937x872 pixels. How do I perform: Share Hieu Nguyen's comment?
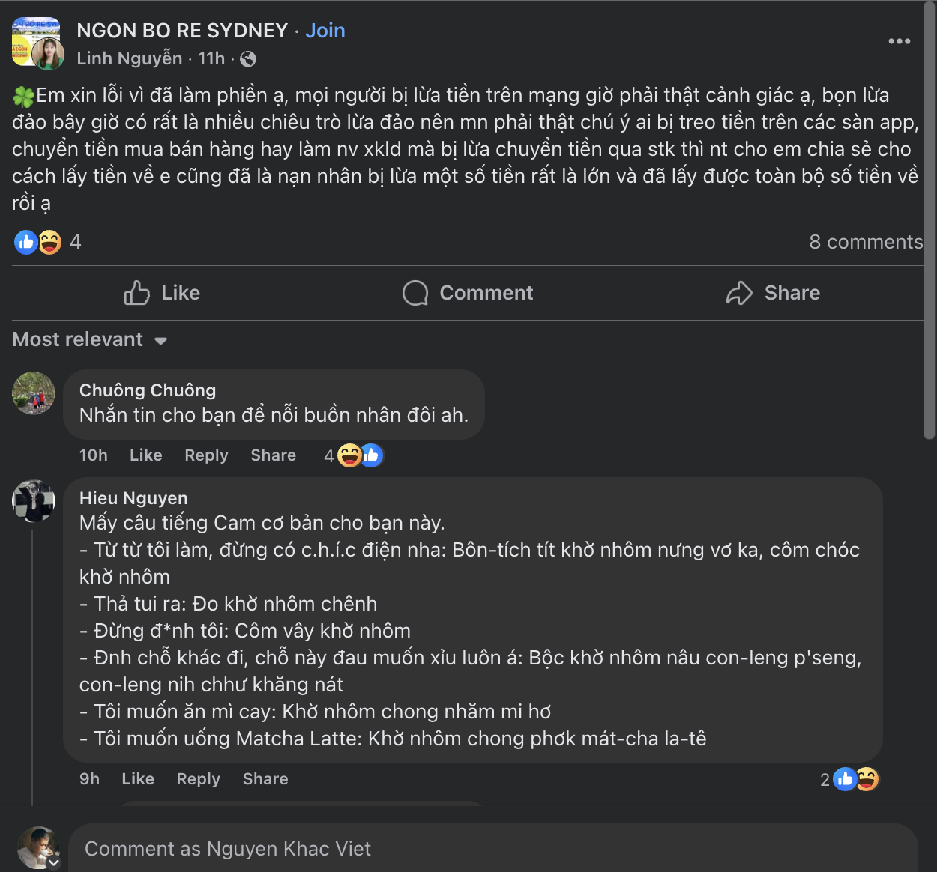[265, 779]
